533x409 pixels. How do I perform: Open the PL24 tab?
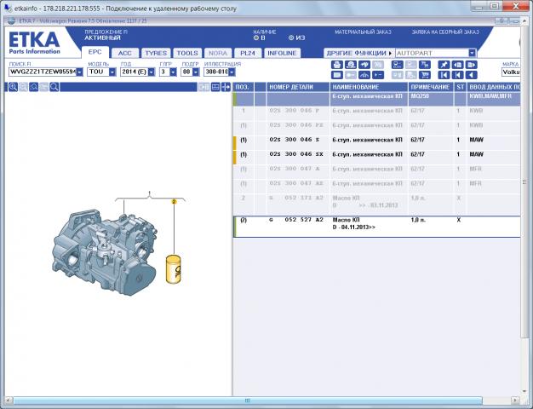[x=248, y=53]
